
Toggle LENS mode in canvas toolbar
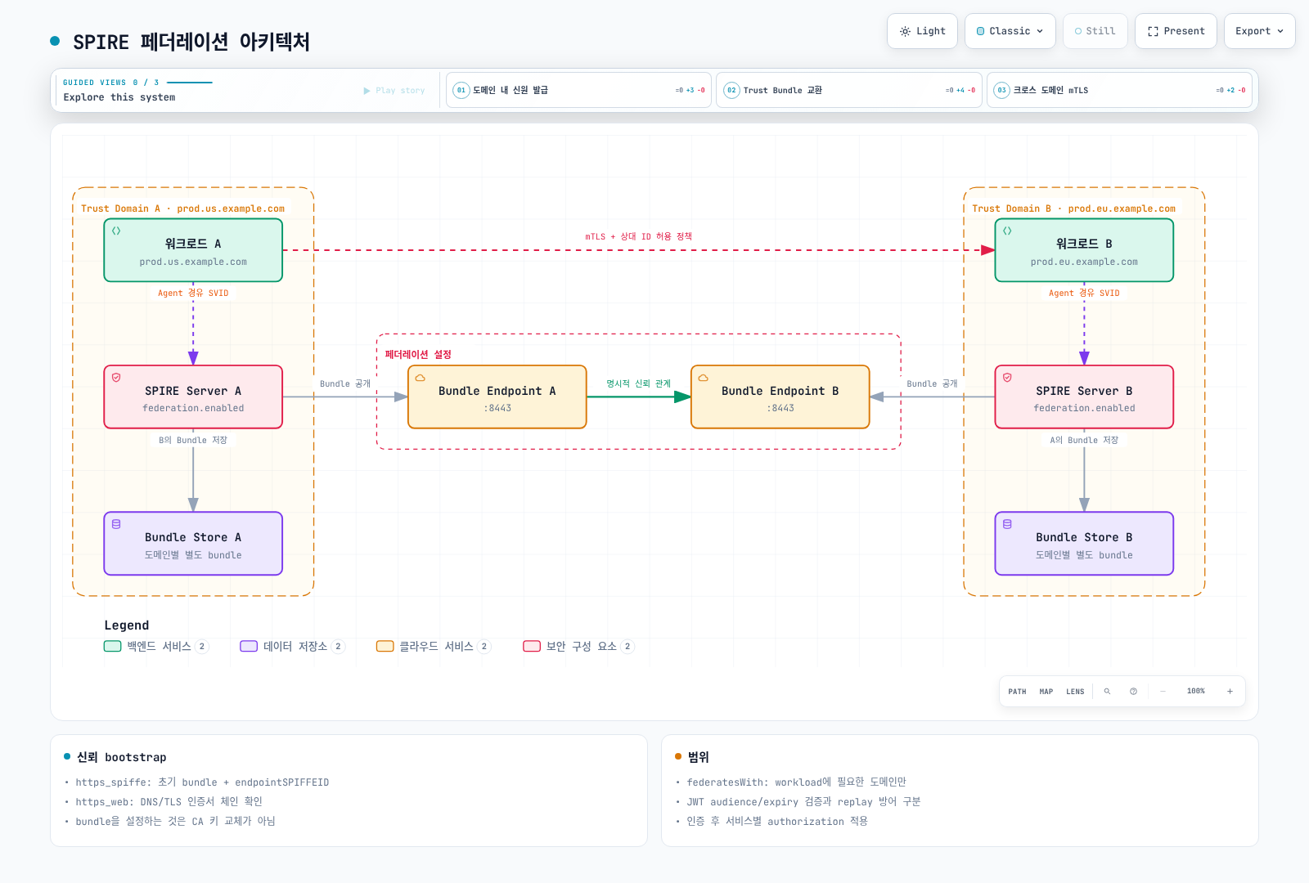tap(1075, 692)
